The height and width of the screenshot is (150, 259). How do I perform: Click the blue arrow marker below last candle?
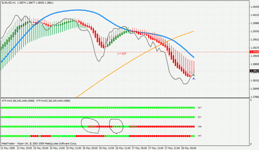pos(194,79)
